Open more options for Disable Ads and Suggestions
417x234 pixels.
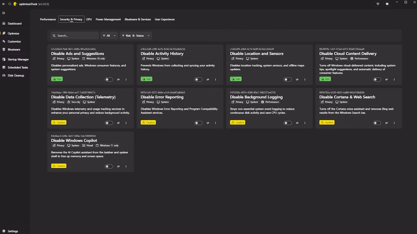(126, 79)
